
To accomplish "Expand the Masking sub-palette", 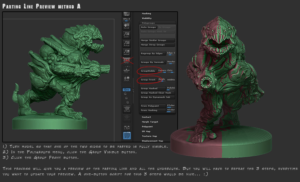I will [146, 14].
